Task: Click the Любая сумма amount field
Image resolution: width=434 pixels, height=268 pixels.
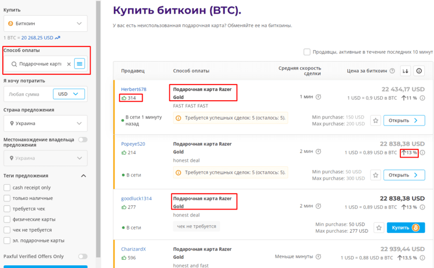Action: point(28,94)
